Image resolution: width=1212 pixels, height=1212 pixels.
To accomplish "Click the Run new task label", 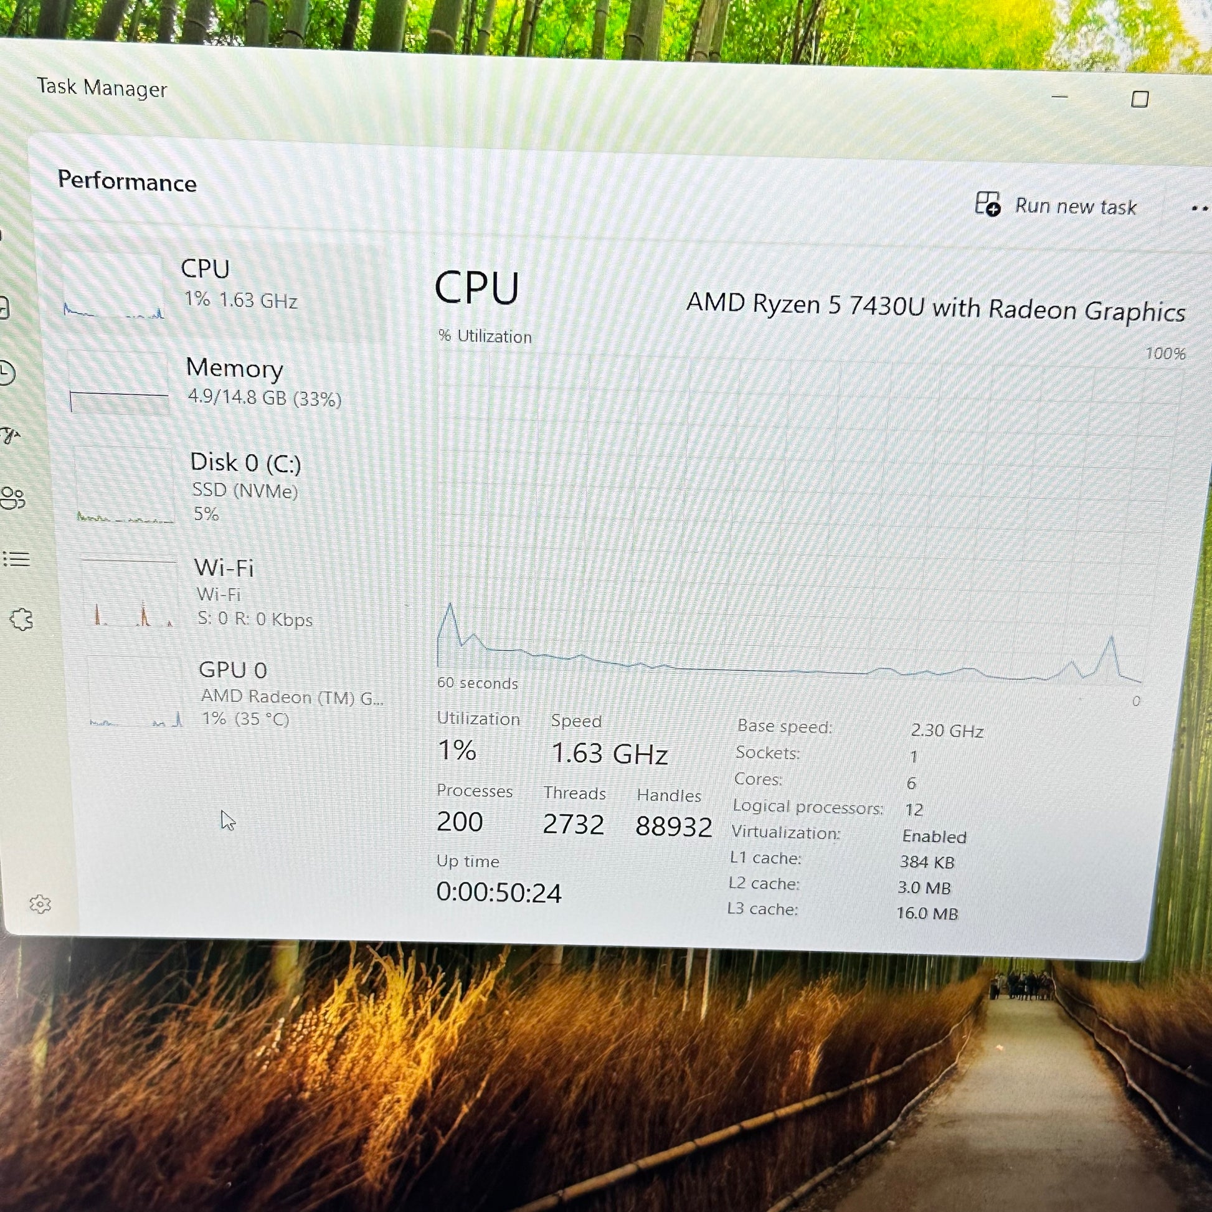I will coord(1075,206).
